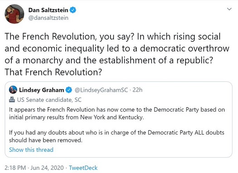The height and width of the screenshot is (173, 238).
Task: Click Lindsey Graham's verified checkmark
Action: 69,90
